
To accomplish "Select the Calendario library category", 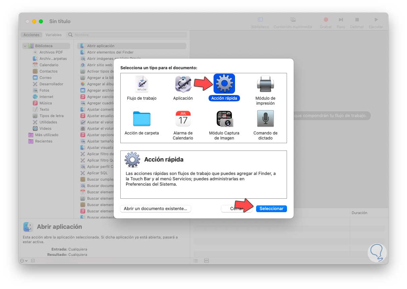I will [49, 65].
